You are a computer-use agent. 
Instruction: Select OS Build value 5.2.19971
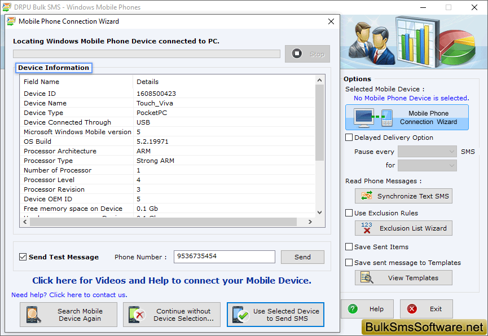click(x=152, y=142)
